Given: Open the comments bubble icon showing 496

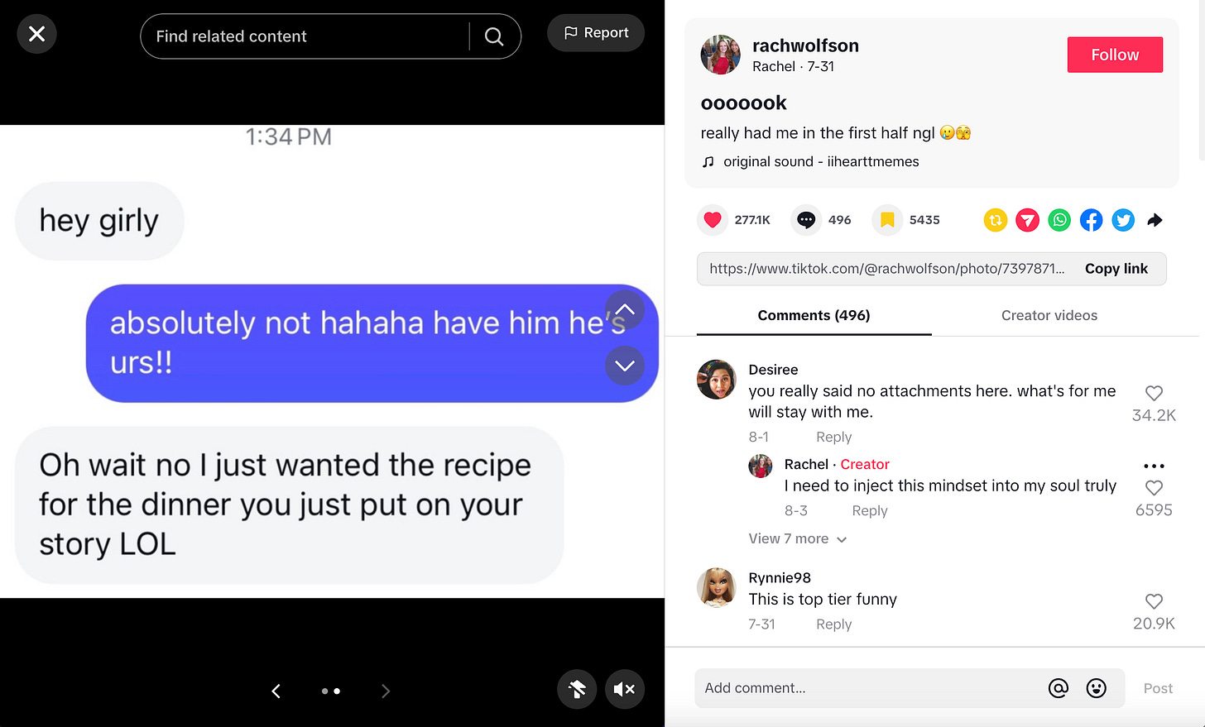Looking at the screenshot, I should (806, 220).
